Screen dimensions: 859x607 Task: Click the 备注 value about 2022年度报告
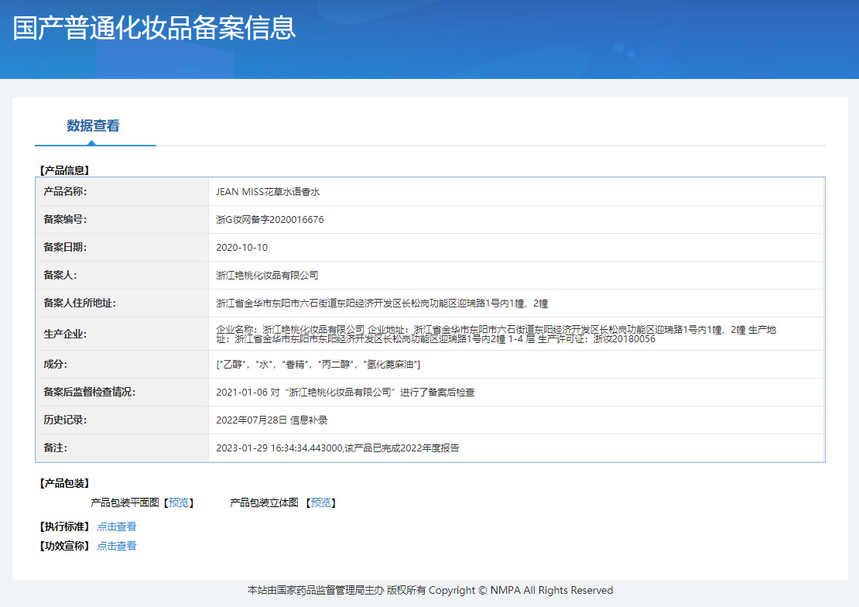(337, 448)
